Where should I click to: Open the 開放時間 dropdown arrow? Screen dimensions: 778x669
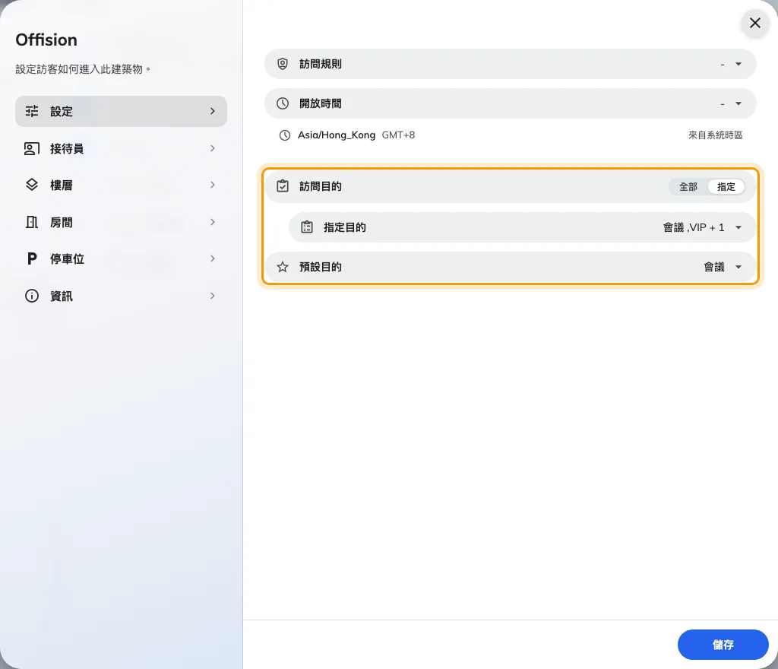point(738,103)
